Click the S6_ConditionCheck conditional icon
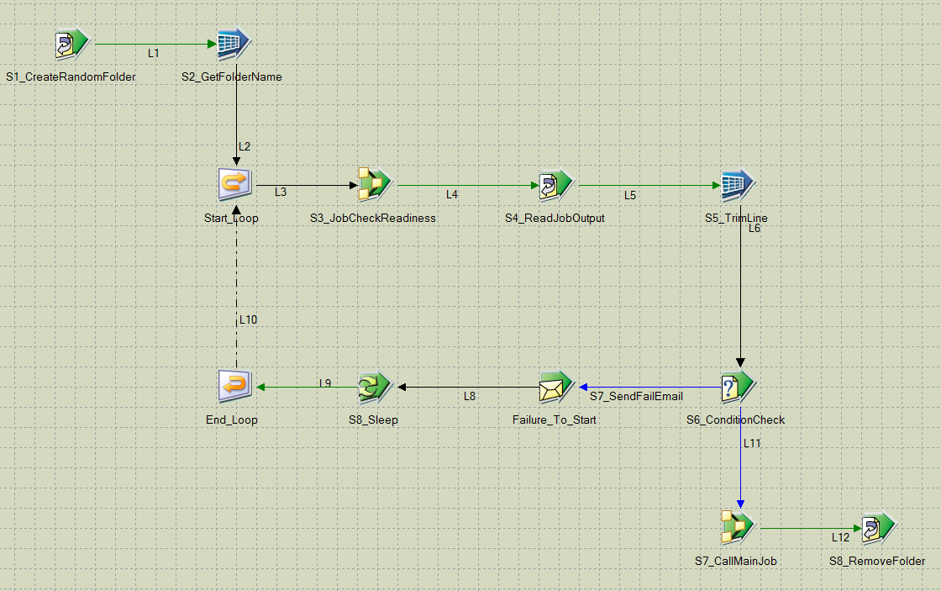This screenshot has width=941, height=591. [x=737, y=385]
